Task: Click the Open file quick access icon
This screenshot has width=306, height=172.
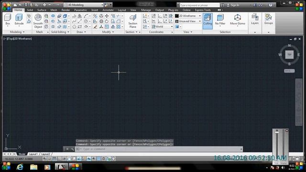Action: click(20, 5)
